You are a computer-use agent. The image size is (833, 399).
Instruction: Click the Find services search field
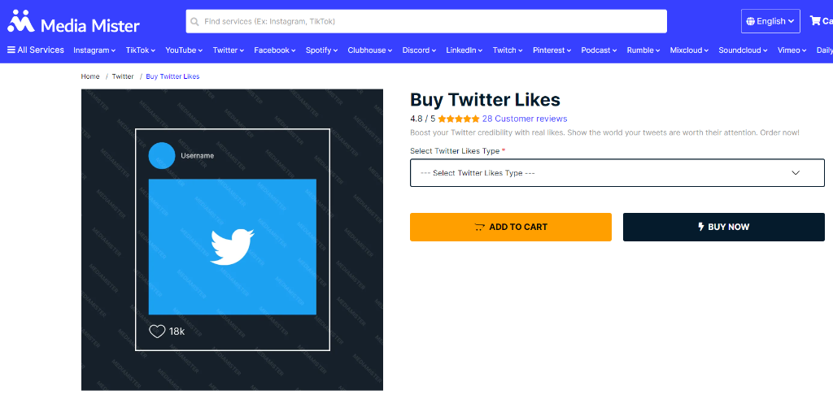(426, 22)
